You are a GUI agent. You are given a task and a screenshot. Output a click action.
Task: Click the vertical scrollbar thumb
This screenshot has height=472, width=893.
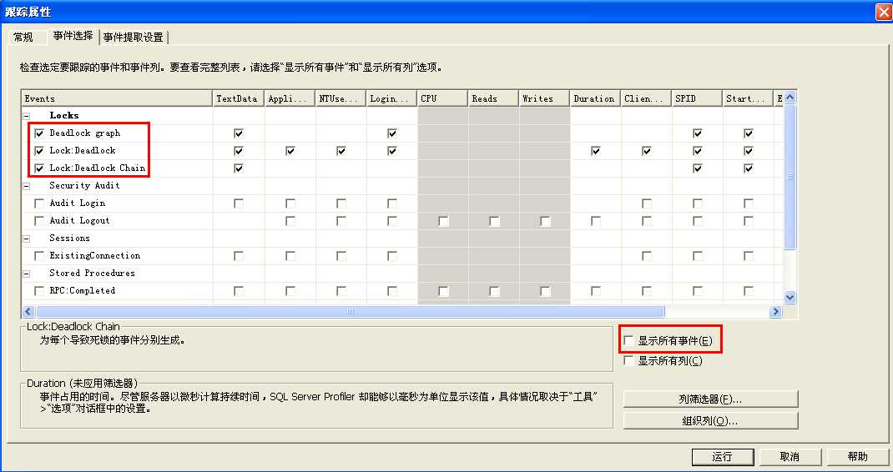[x=790, y=177]
